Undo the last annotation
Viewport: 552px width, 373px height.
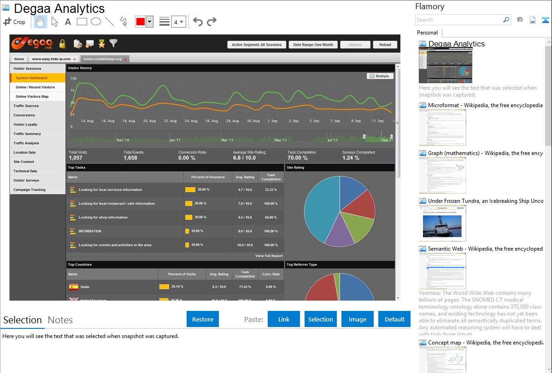(198, 22)
